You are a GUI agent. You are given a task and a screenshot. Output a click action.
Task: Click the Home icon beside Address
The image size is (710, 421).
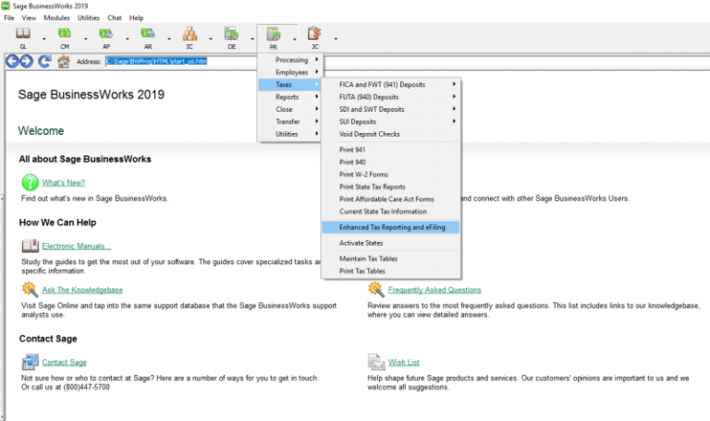(63, 62)
